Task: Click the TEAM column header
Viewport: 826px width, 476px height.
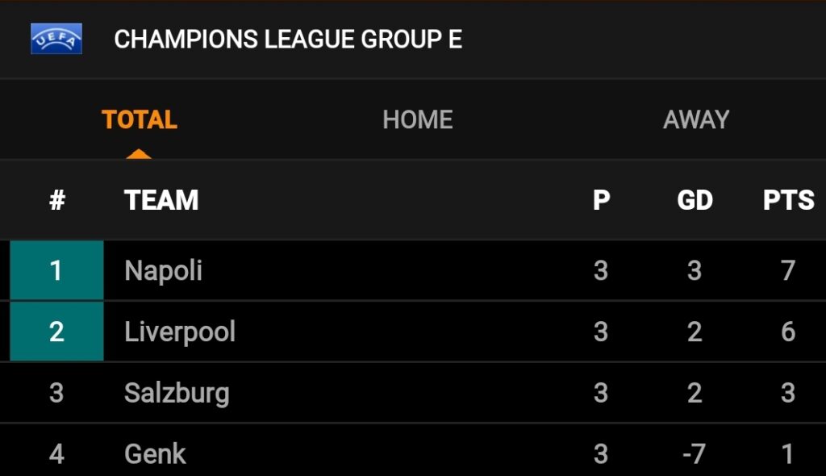Action: [x=161, y=200]
